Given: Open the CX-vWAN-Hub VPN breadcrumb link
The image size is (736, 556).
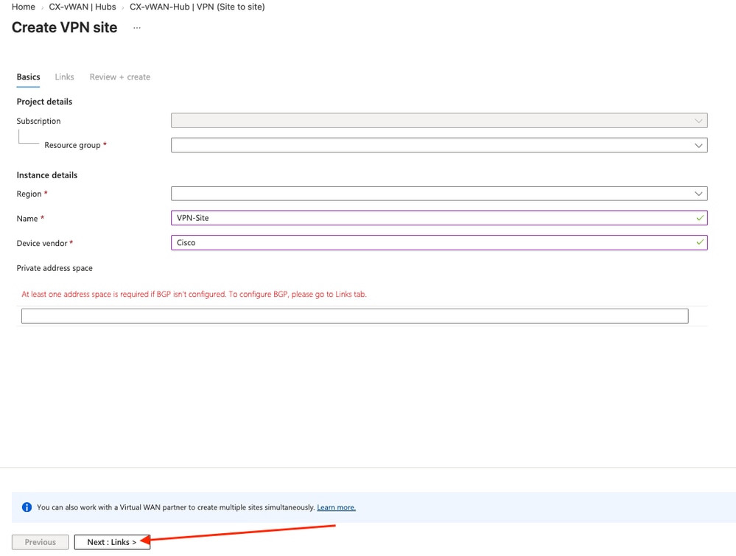Looking at the screenshot, I should pos(197,7).
